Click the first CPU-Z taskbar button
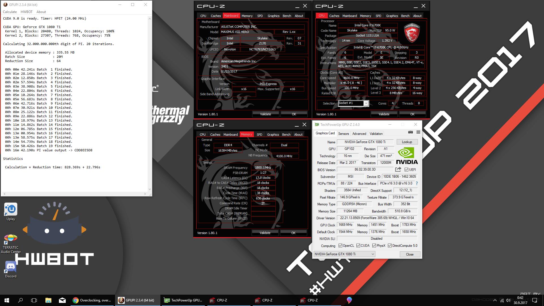Viewport: 544px width, 306px height. [x=228, y=300]
